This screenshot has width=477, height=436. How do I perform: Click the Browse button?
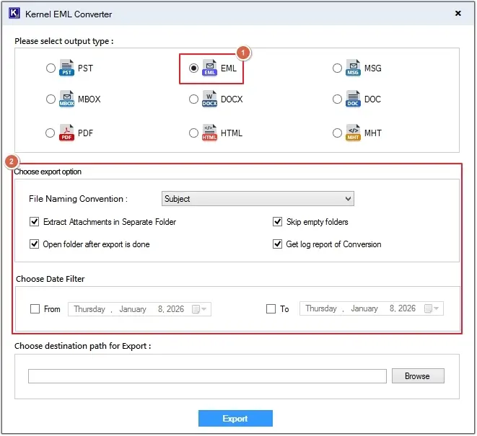(418, 376)
